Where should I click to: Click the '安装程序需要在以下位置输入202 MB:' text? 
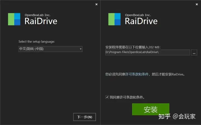[133, 47]
